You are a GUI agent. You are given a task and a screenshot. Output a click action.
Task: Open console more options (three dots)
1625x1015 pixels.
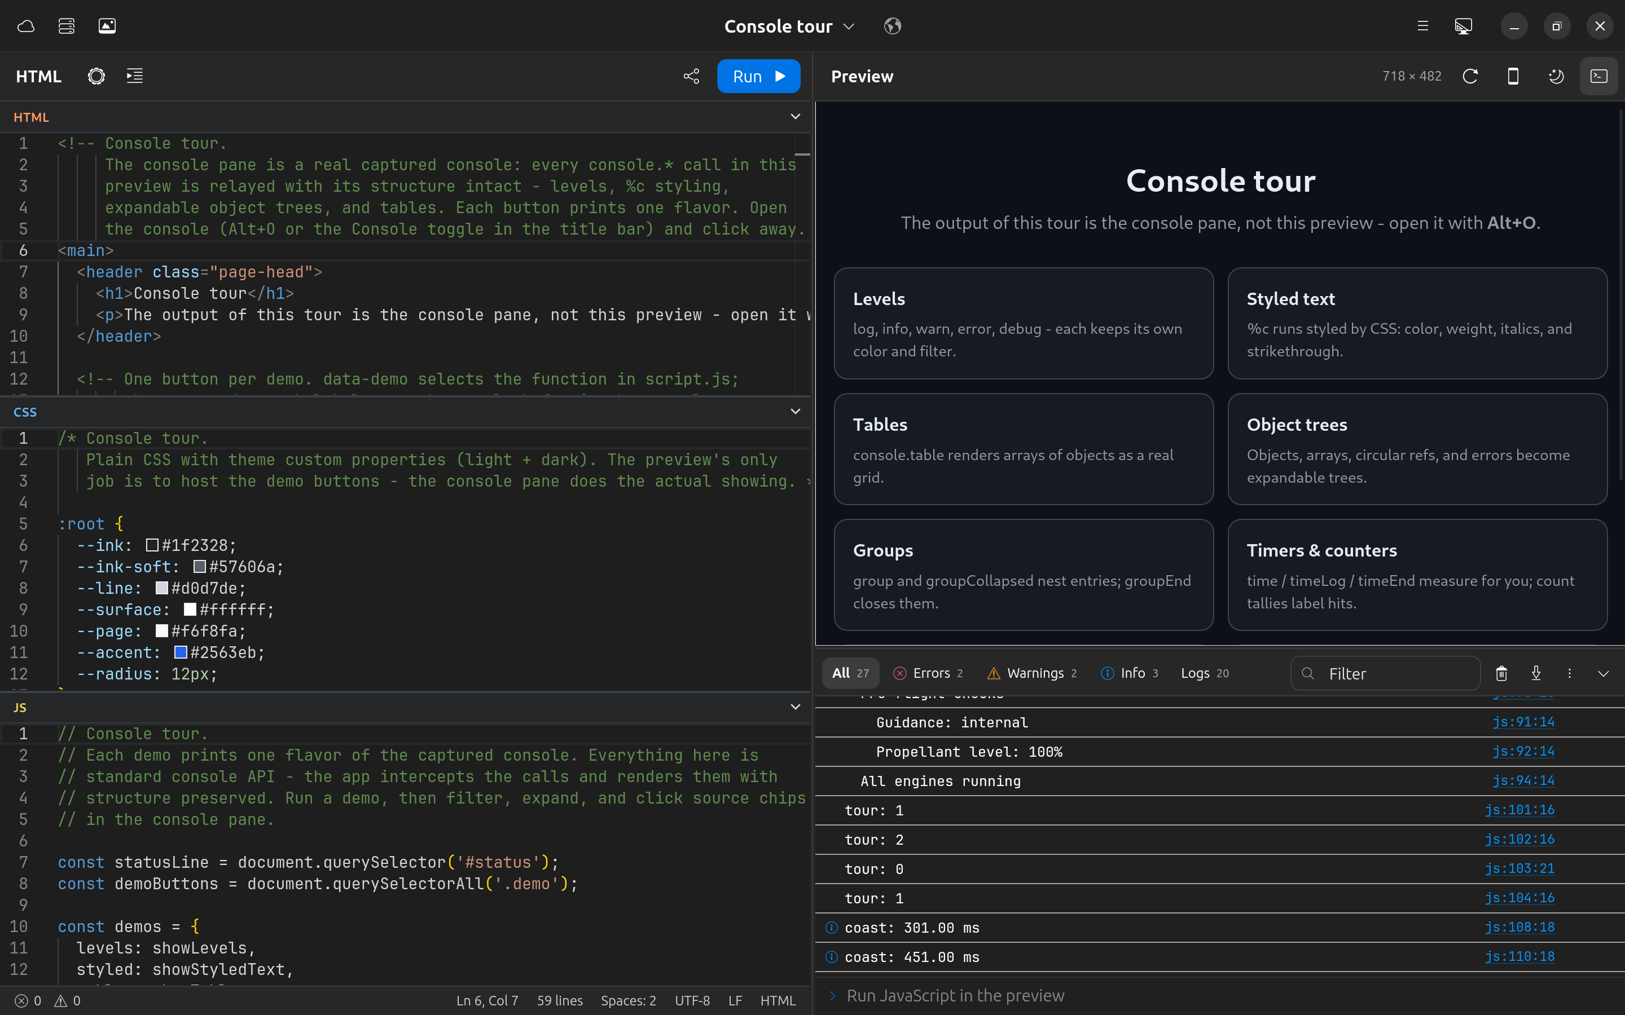click(x=1569, y=673)
